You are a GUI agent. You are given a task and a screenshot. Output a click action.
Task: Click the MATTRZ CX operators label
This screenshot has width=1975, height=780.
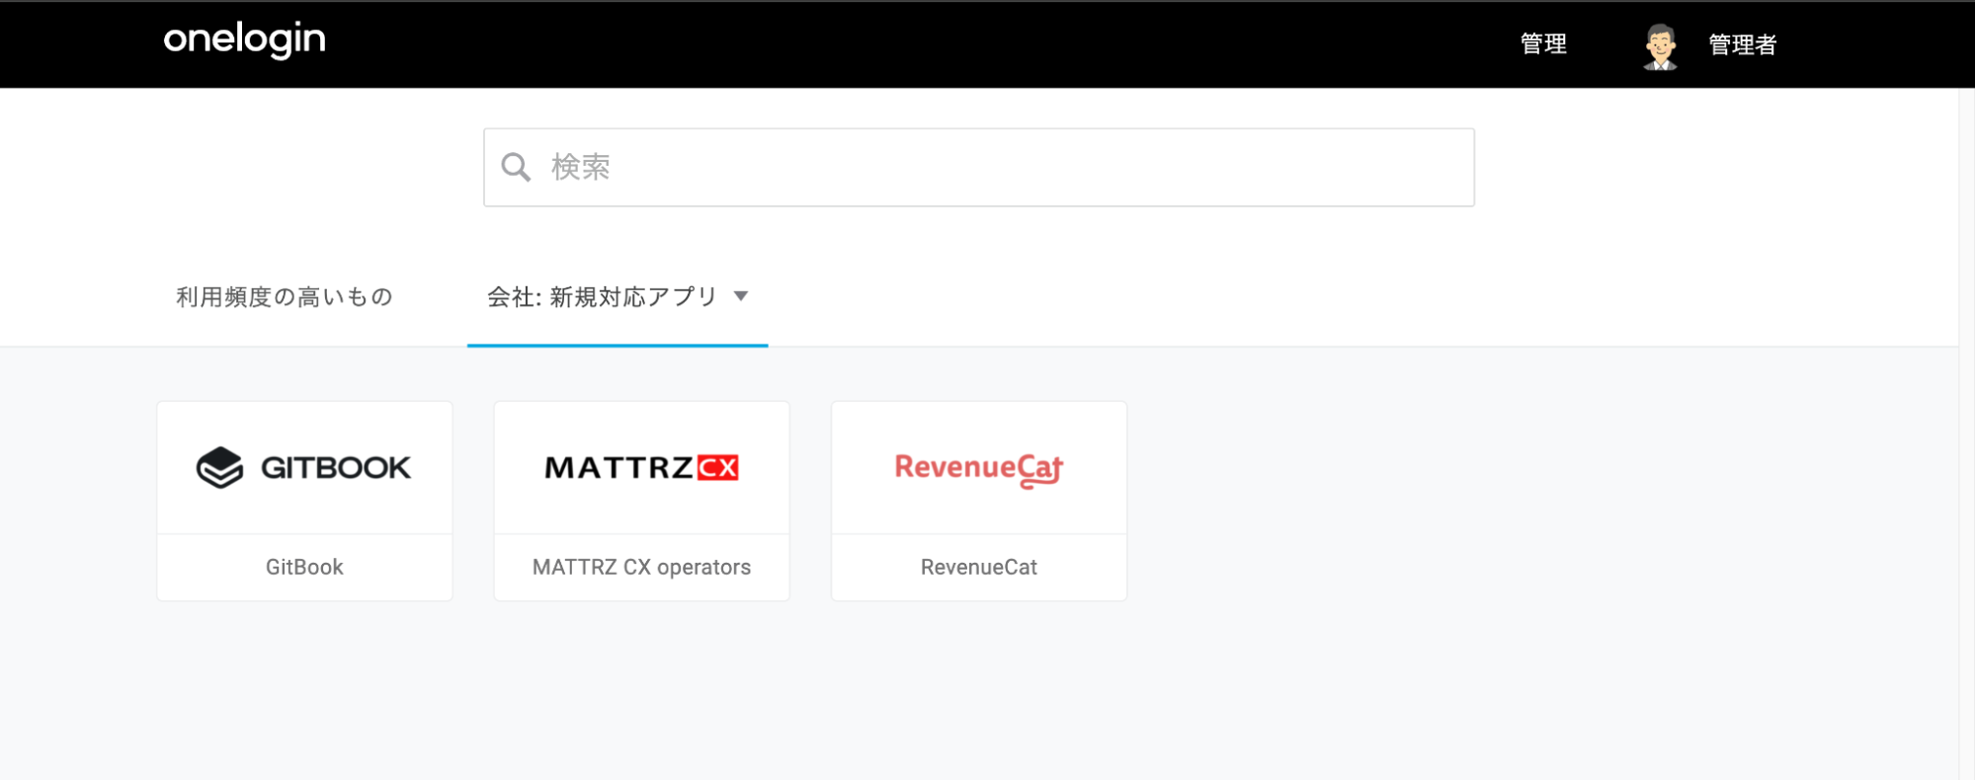point(641,567)
